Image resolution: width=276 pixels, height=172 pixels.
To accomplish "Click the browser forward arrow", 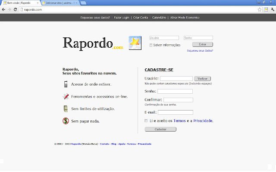I will click(9, 9).
